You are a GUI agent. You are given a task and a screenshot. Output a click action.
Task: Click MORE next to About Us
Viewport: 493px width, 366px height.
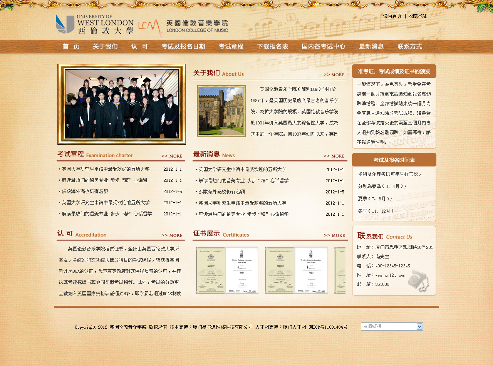pos(334,75)
